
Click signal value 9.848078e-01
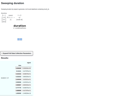pos(27,74)
